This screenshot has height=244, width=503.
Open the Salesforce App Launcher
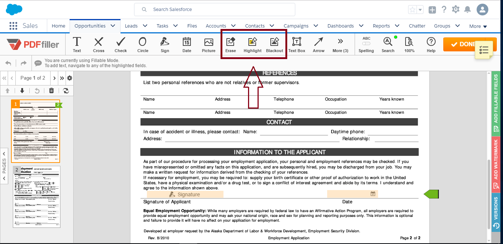13,26
